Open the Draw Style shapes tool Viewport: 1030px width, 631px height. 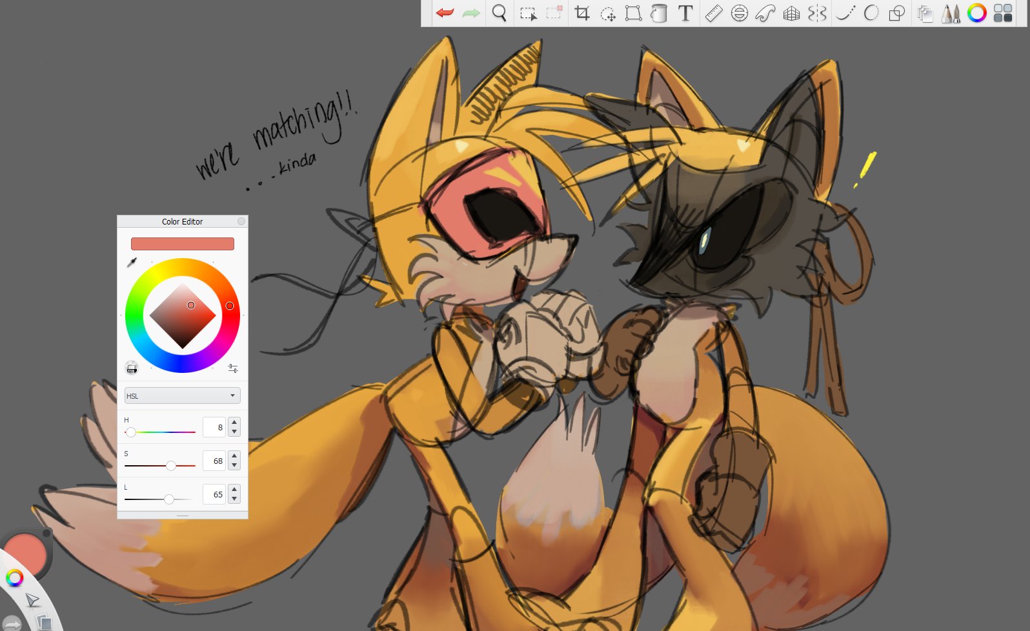pyautogui.click(x=897, y=13)
